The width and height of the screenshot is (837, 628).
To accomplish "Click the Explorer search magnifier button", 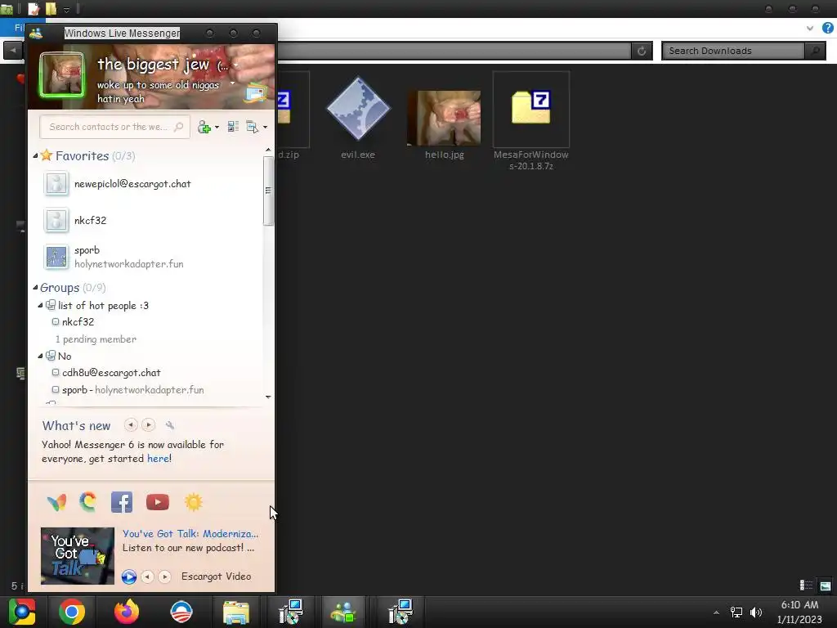I will [x=815, y=51].
